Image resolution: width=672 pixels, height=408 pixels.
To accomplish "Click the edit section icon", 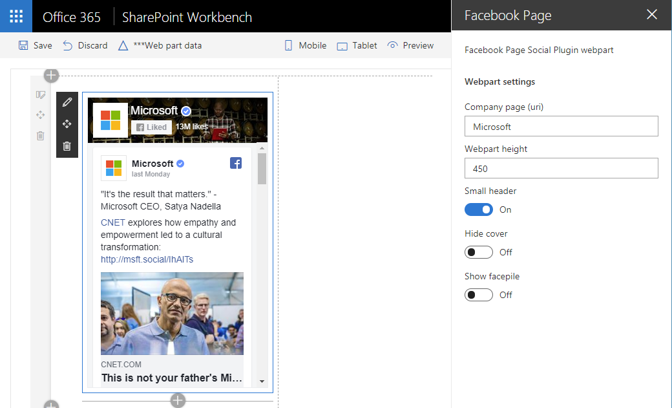I will click(40, 94).
